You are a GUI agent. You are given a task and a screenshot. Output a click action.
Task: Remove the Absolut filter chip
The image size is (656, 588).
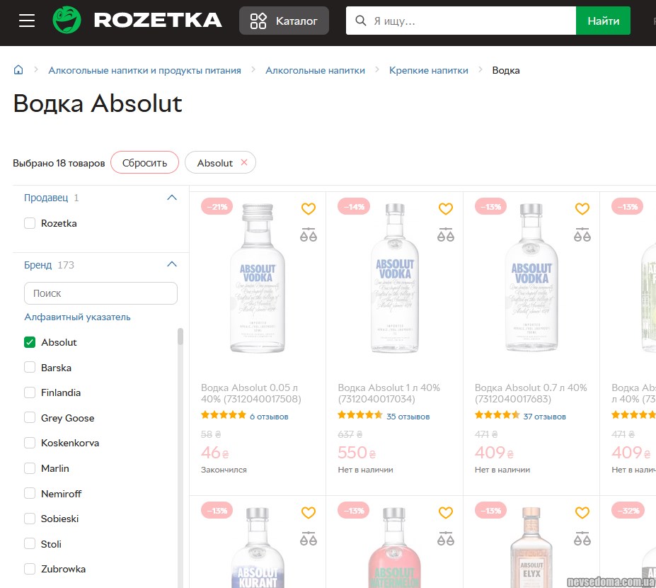point(244,163)
